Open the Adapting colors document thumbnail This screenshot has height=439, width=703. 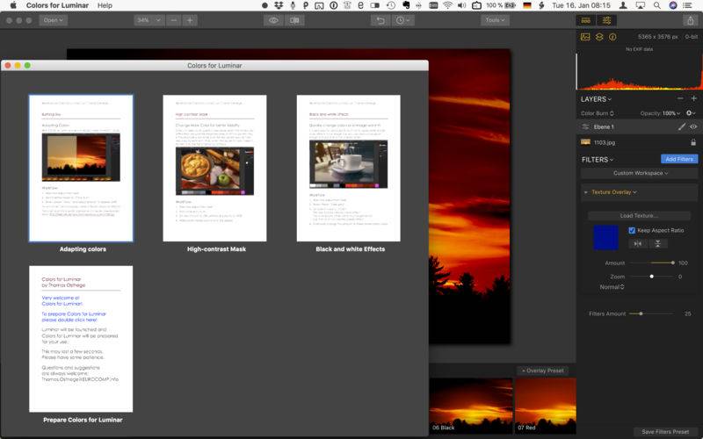(81, 169)
